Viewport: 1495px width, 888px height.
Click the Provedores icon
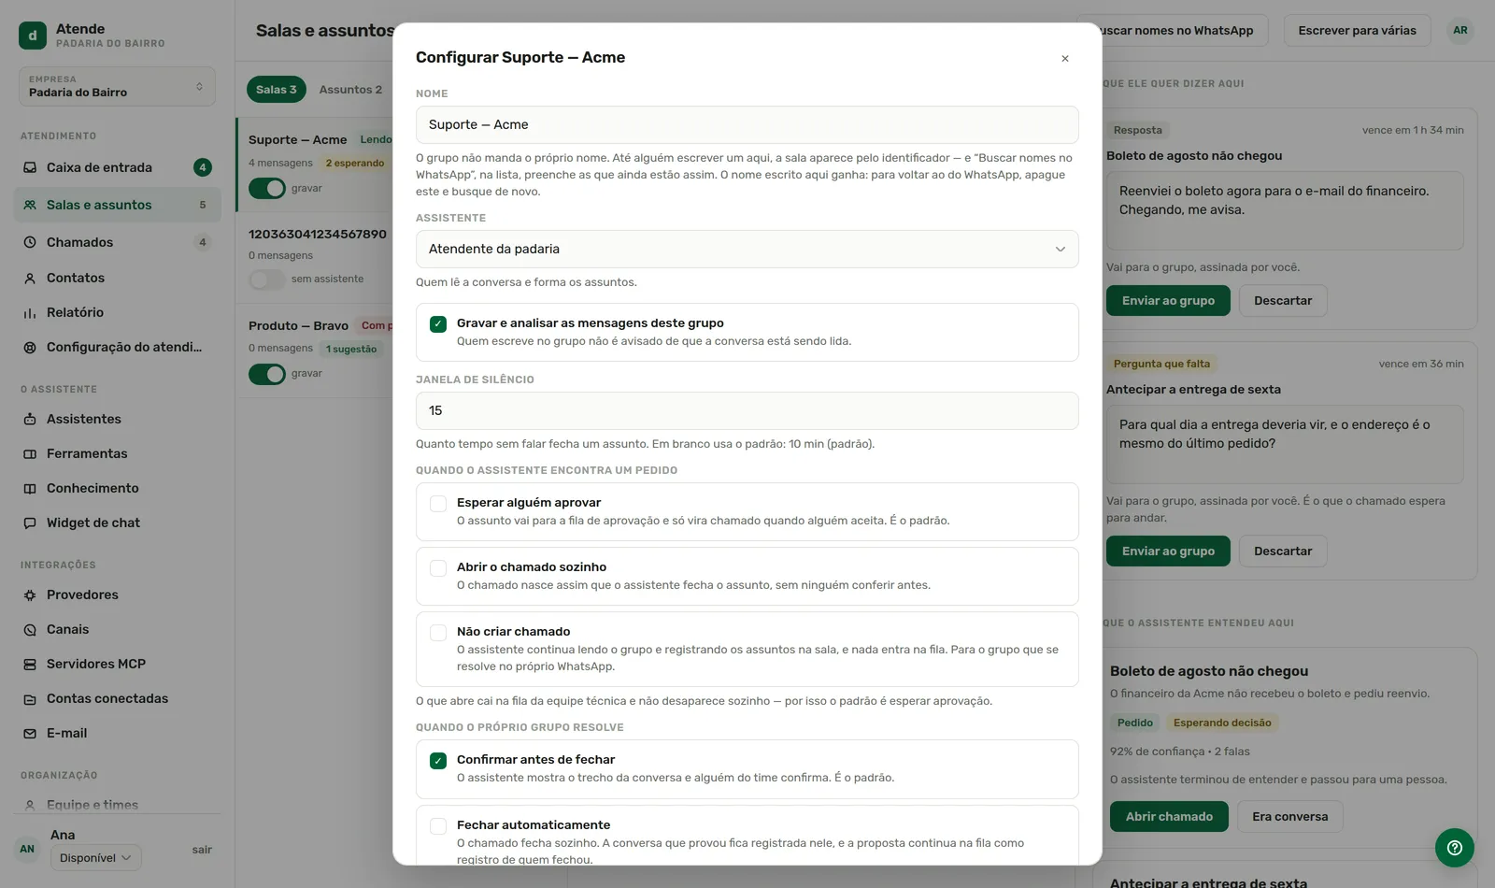click(x=30, y=594)
